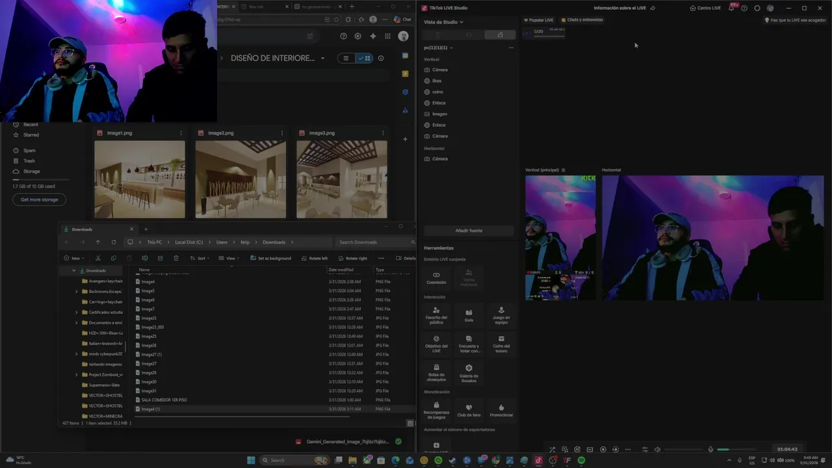Viewport: 832px width, 468px height.
Task: Click Rotate right in File Explorer
Action: click(x=352, y=258)
